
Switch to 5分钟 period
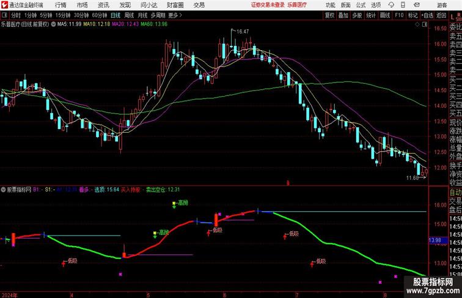pos(46,15)
